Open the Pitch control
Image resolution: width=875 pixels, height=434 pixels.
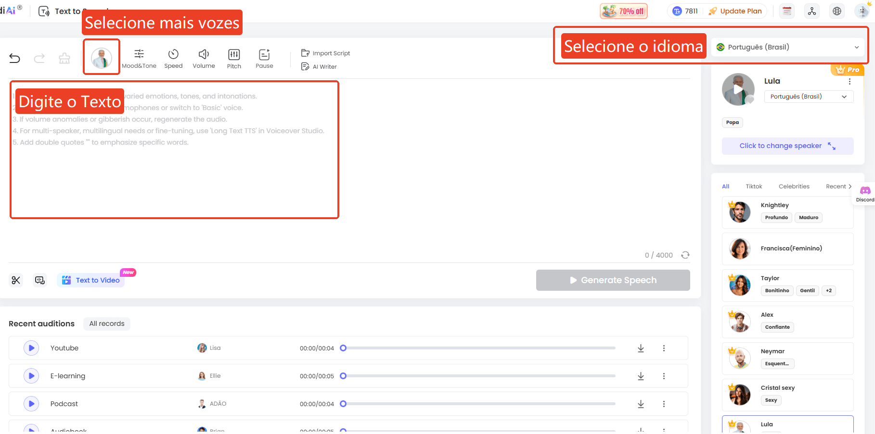234,59
